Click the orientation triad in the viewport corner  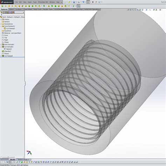(x=29, y=153)
